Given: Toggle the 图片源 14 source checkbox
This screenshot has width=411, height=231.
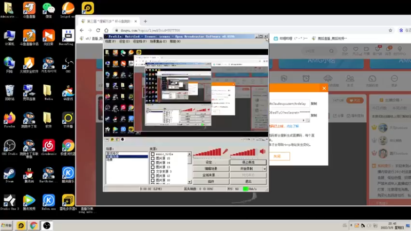Looking at the screenshot, I should point(153,163).
